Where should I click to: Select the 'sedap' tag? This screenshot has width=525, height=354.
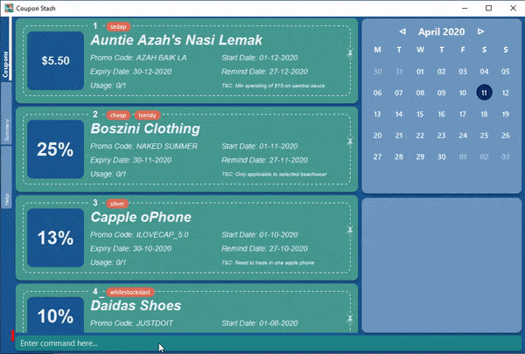point(118,27)
